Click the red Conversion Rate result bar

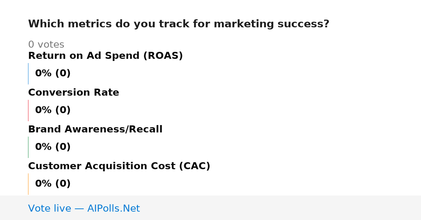click(28, 110)
